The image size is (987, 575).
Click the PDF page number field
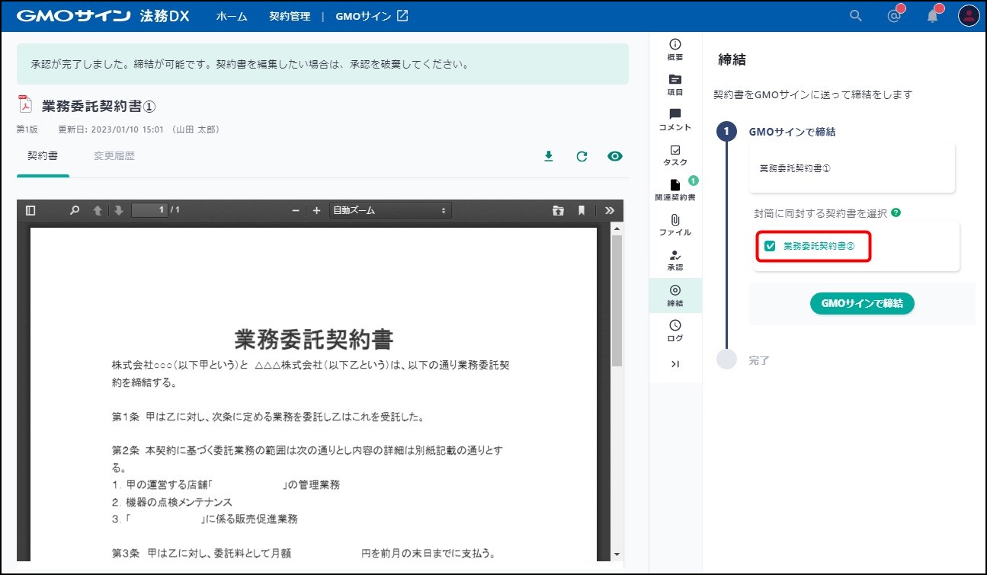click(x=149, y=210)
